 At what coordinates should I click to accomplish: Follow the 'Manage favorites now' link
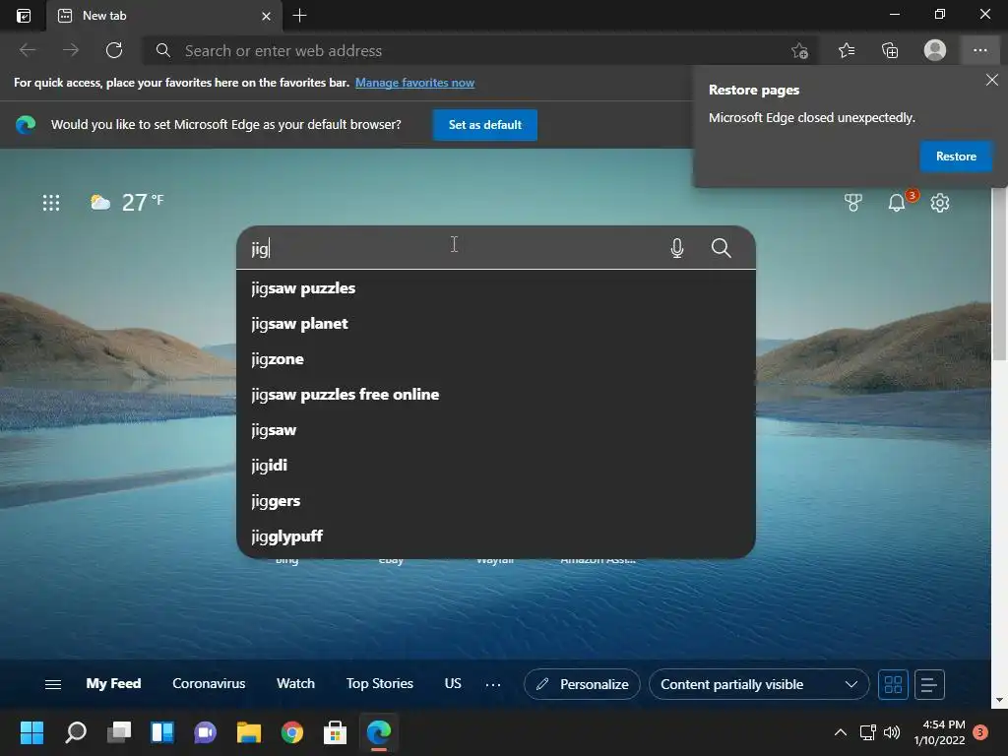[x=414, y=83]
